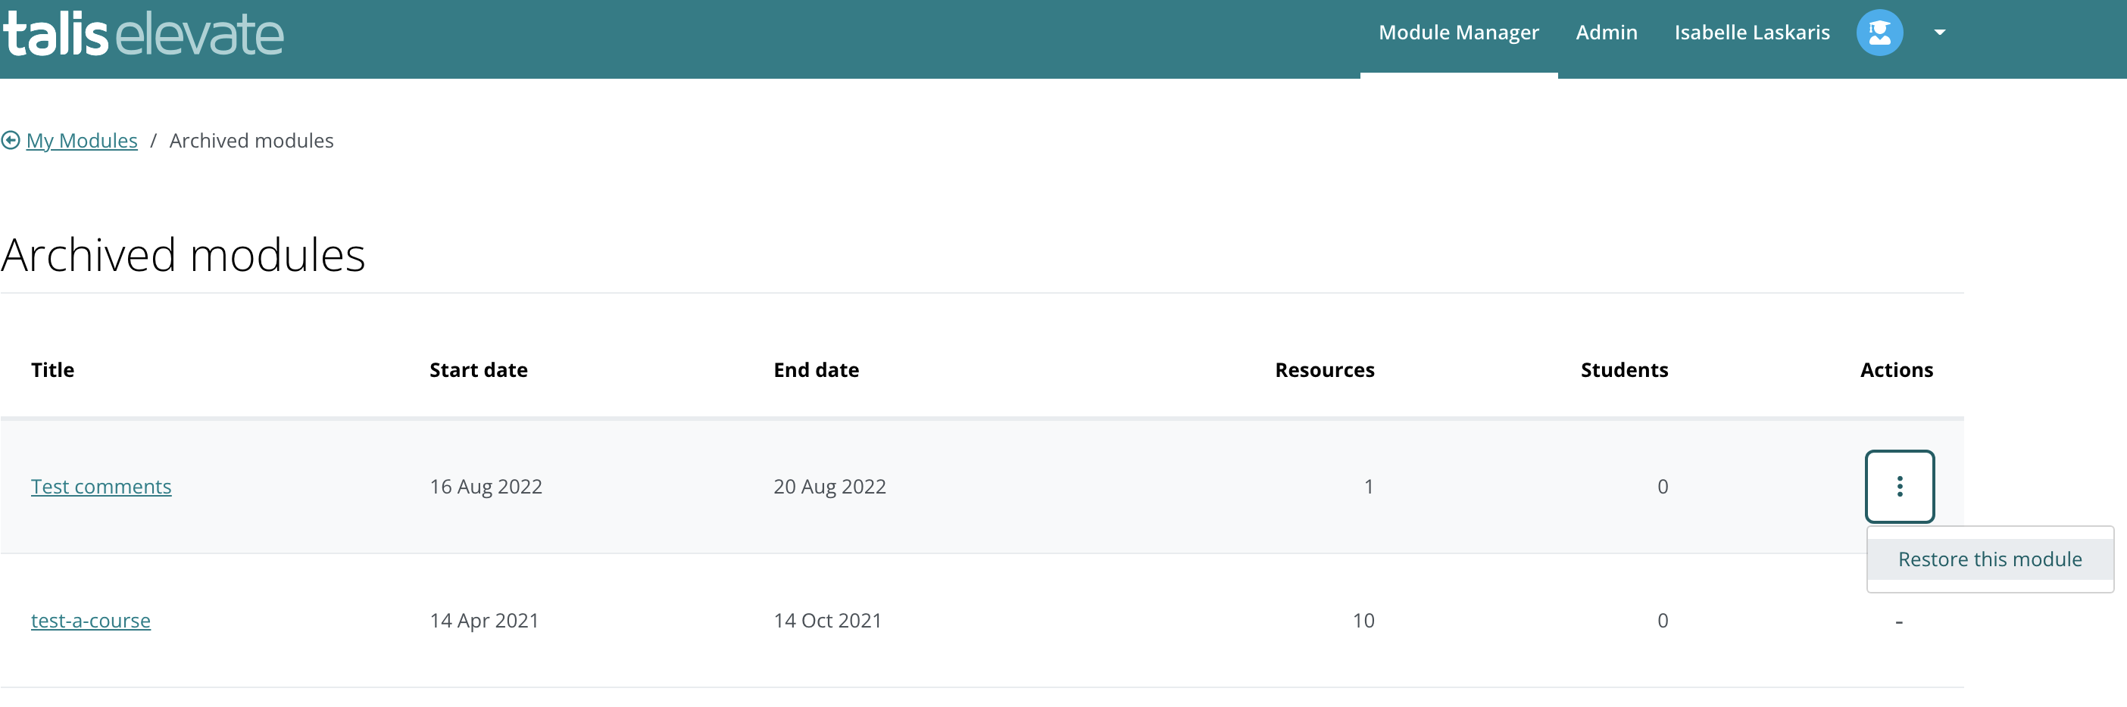Click the 14 Apr 2021 start date
This screenshot has height=707, width=2127.
click(x=484, y=621)
